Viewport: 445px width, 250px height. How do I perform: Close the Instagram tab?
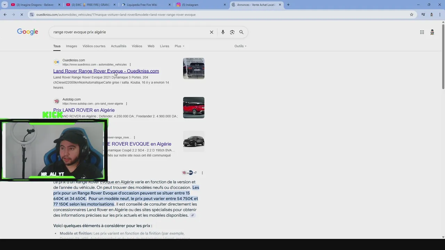coord(225,5)
